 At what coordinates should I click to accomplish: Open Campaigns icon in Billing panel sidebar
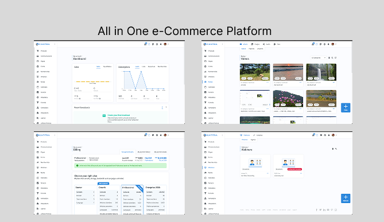point(38,198)
